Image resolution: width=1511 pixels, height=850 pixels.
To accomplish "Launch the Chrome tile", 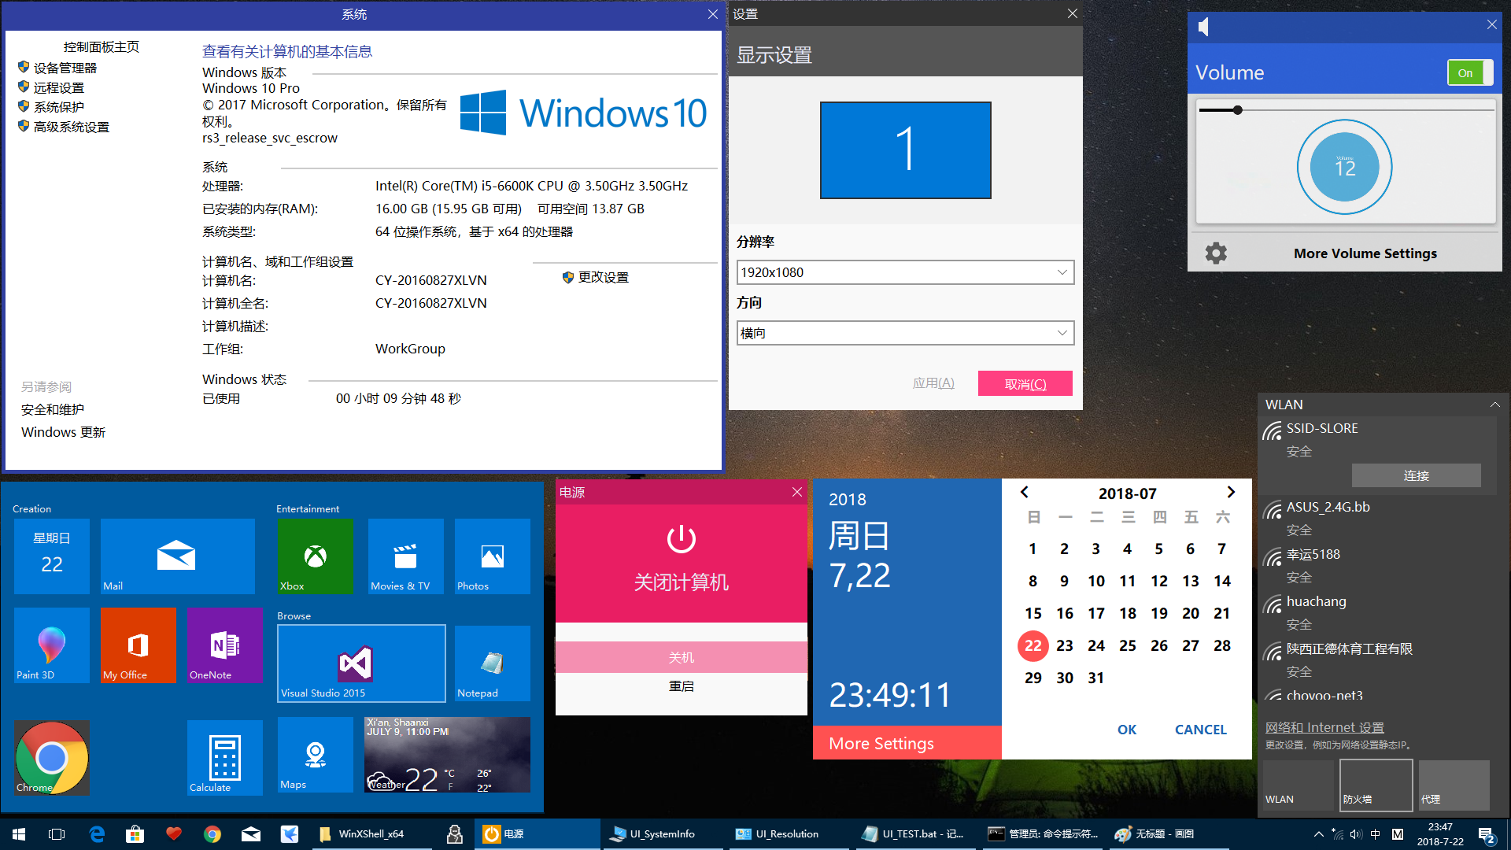I will 51,758.
